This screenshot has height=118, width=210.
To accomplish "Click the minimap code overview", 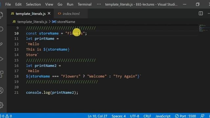I will tap(204, 28).
